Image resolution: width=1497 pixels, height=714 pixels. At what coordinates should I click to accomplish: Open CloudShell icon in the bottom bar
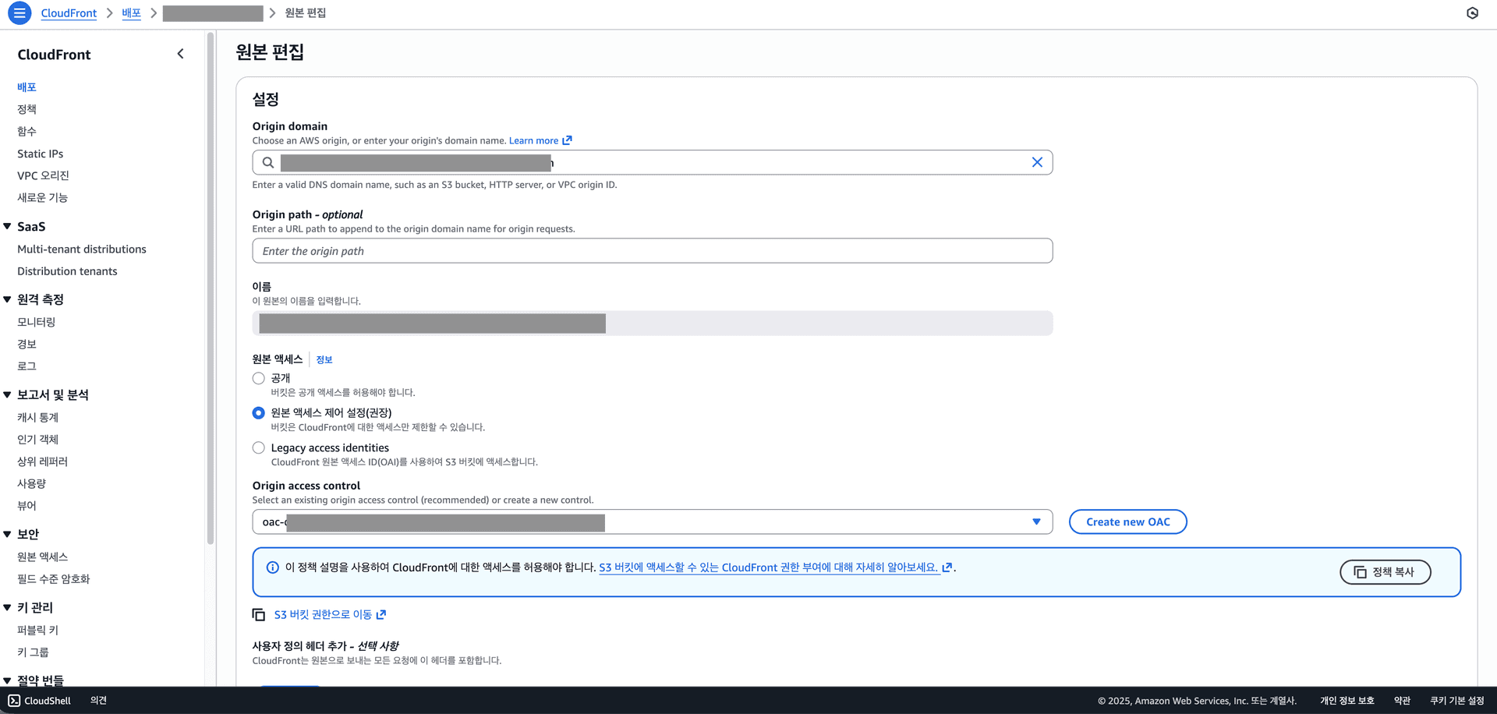click(x=14, y=701)
